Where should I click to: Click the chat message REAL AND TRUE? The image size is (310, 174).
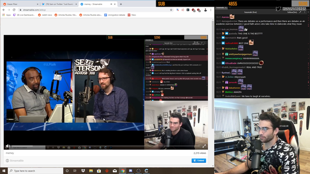(254, 67)
